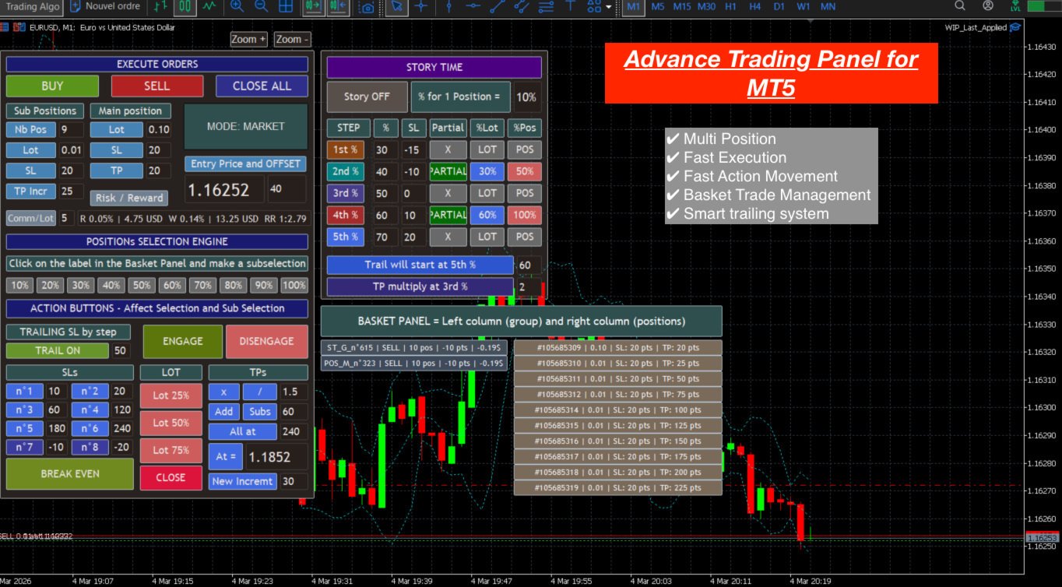This screenshot has height=587, width=1062.
Task: Toggle the X partial button in the 1st % row
Action: coord(448,149)
